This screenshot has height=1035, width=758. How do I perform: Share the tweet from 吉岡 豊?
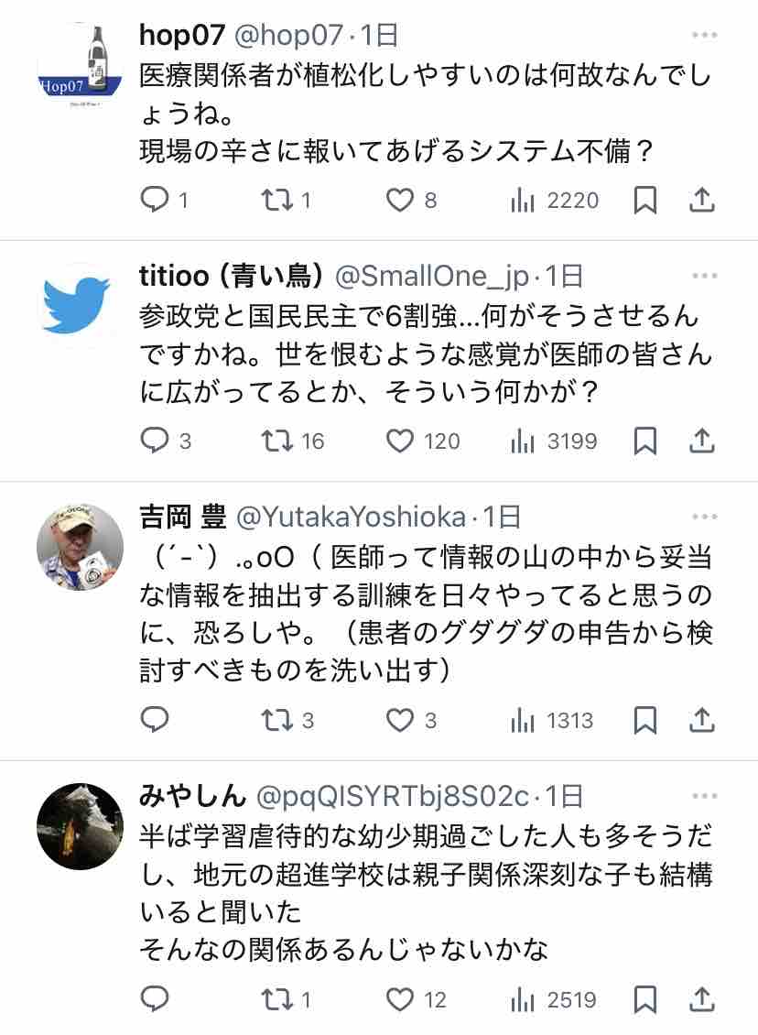[702, 720]
